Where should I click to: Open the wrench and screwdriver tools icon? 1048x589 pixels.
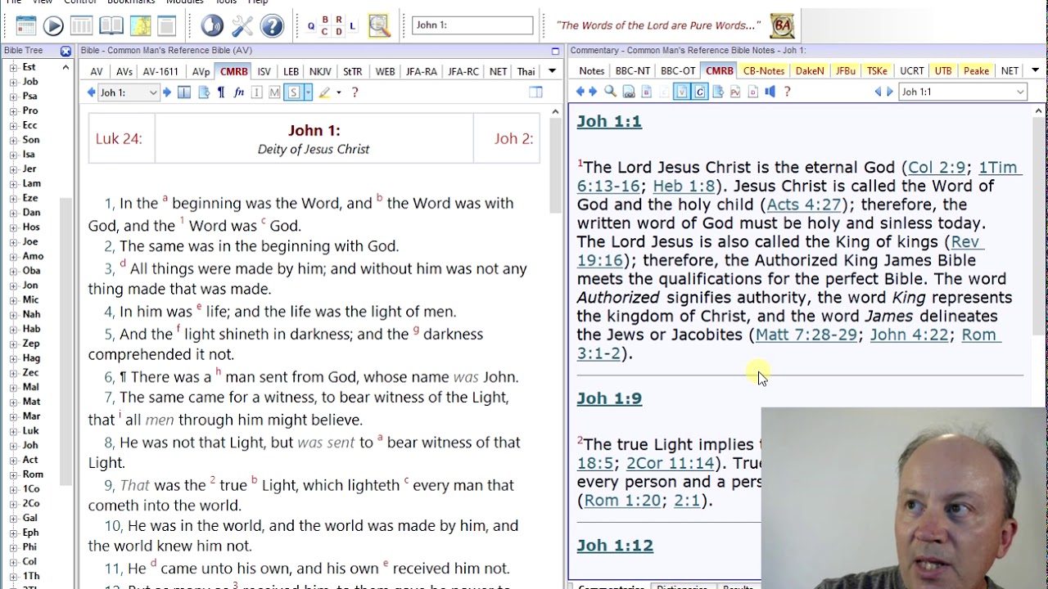(x=242, y=26)
